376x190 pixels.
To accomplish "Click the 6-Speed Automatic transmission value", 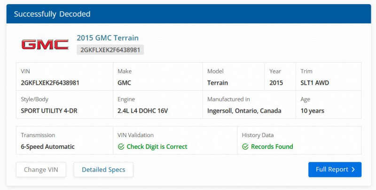I will (47, 146).
